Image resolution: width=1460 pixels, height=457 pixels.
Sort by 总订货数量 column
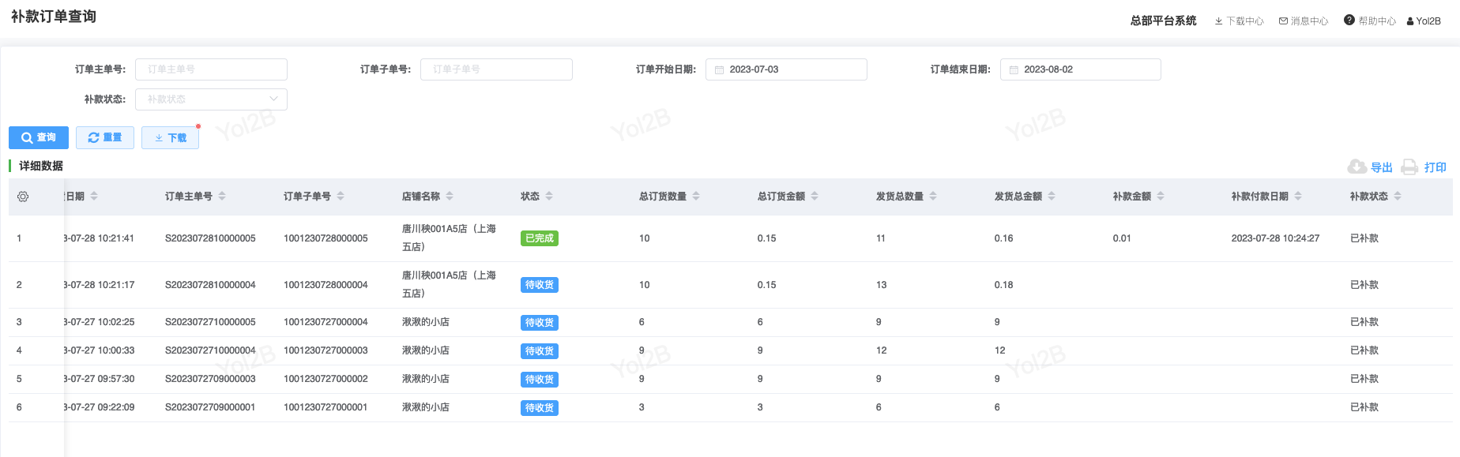[x=696, y=197]
